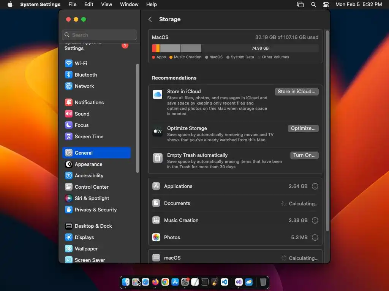The image size is (389, 291).
Task: Go to Displays settings
Action: coord(96,238)
